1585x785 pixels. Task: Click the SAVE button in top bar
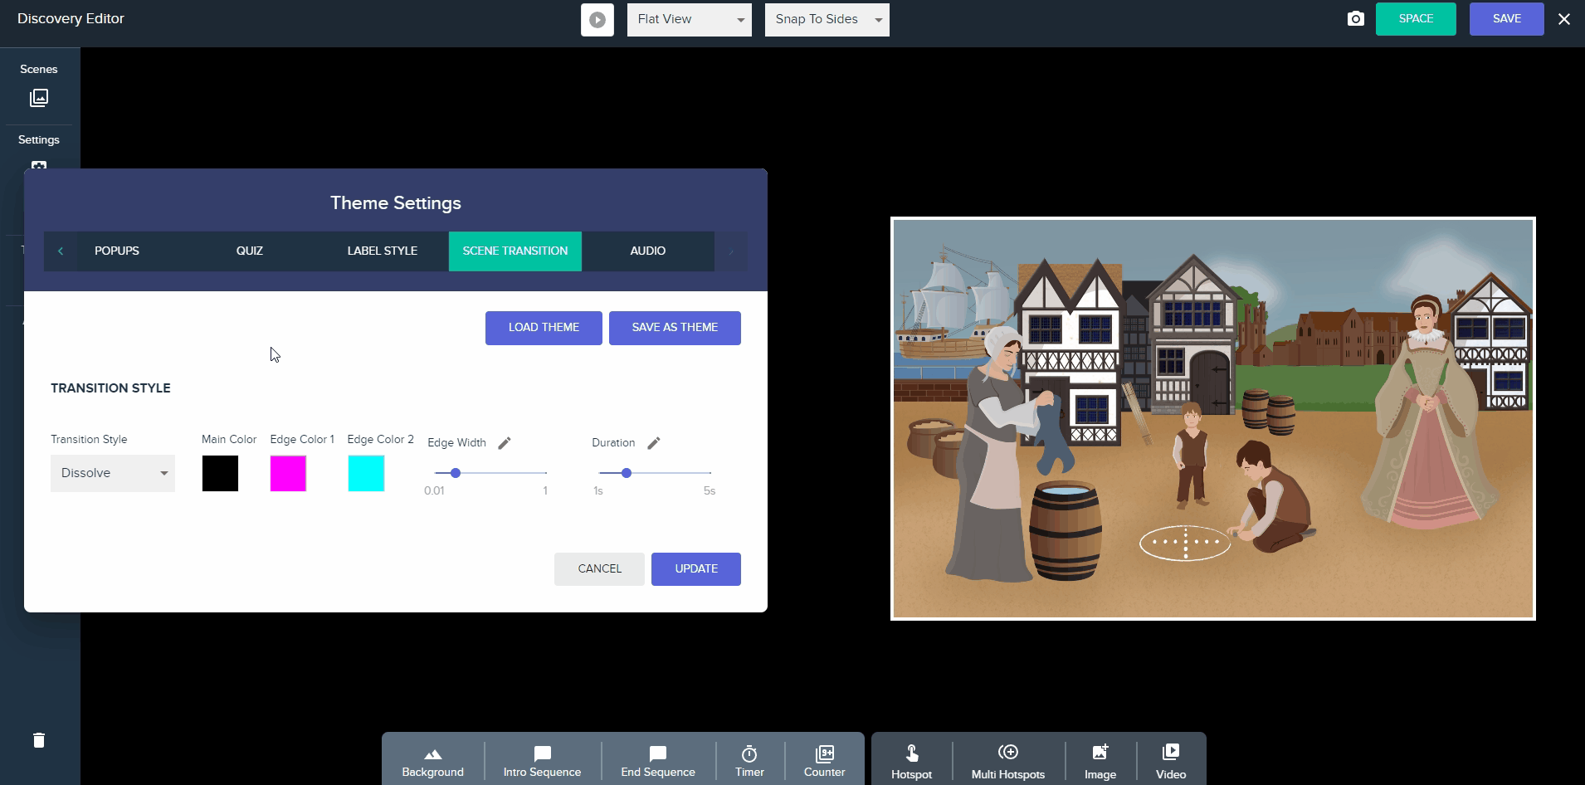(1507, 19)
